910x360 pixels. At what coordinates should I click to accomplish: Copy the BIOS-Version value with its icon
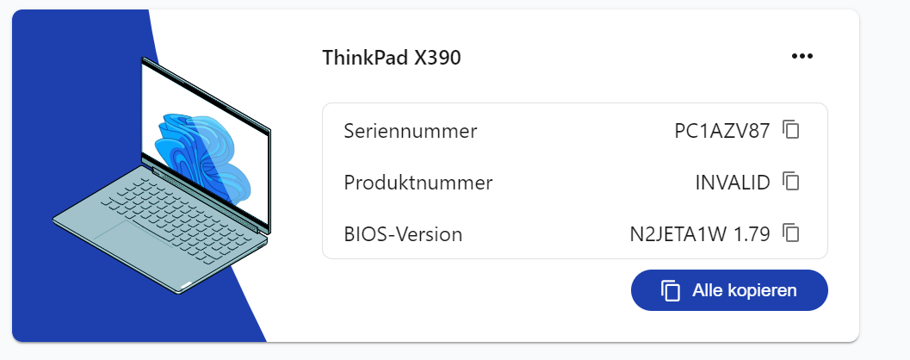[x=791, y=233]
